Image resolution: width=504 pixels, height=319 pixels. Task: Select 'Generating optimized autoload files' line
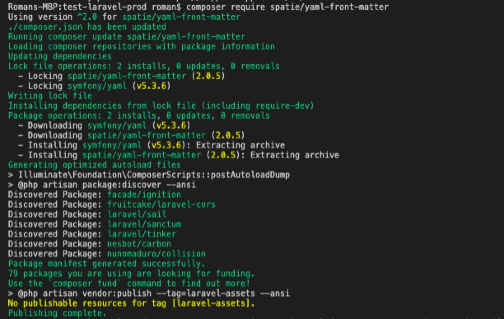coord(95,165)
